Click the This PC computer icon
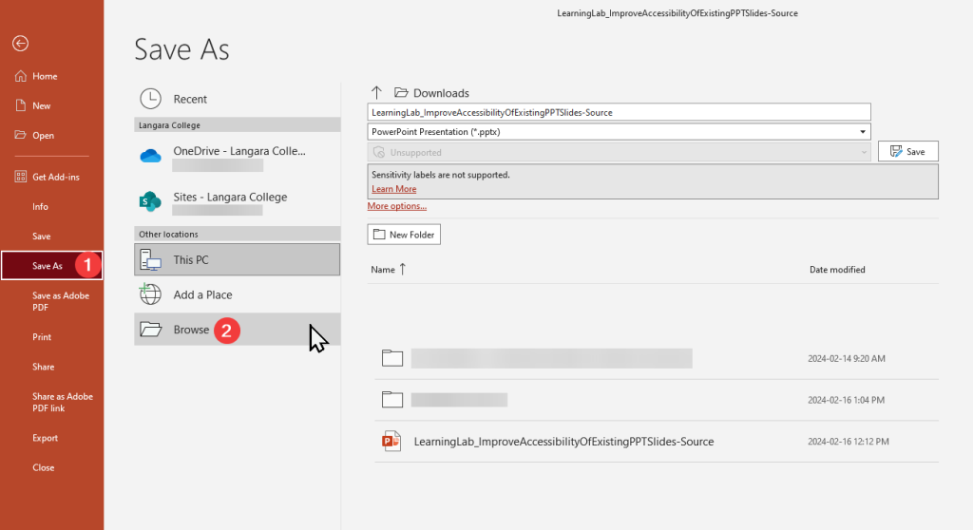This screenshot has width=973, height=530. click(150, 259)
